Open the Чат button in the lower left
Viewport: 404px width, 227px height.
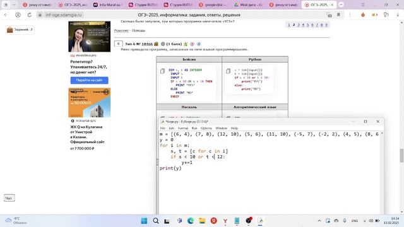click(x=9, y=198)
